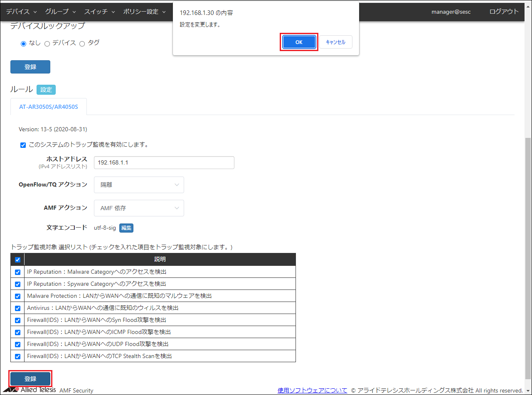Open the AMF アクション dropdown
The image size is (532, 395).
click(x=139, y=208)
